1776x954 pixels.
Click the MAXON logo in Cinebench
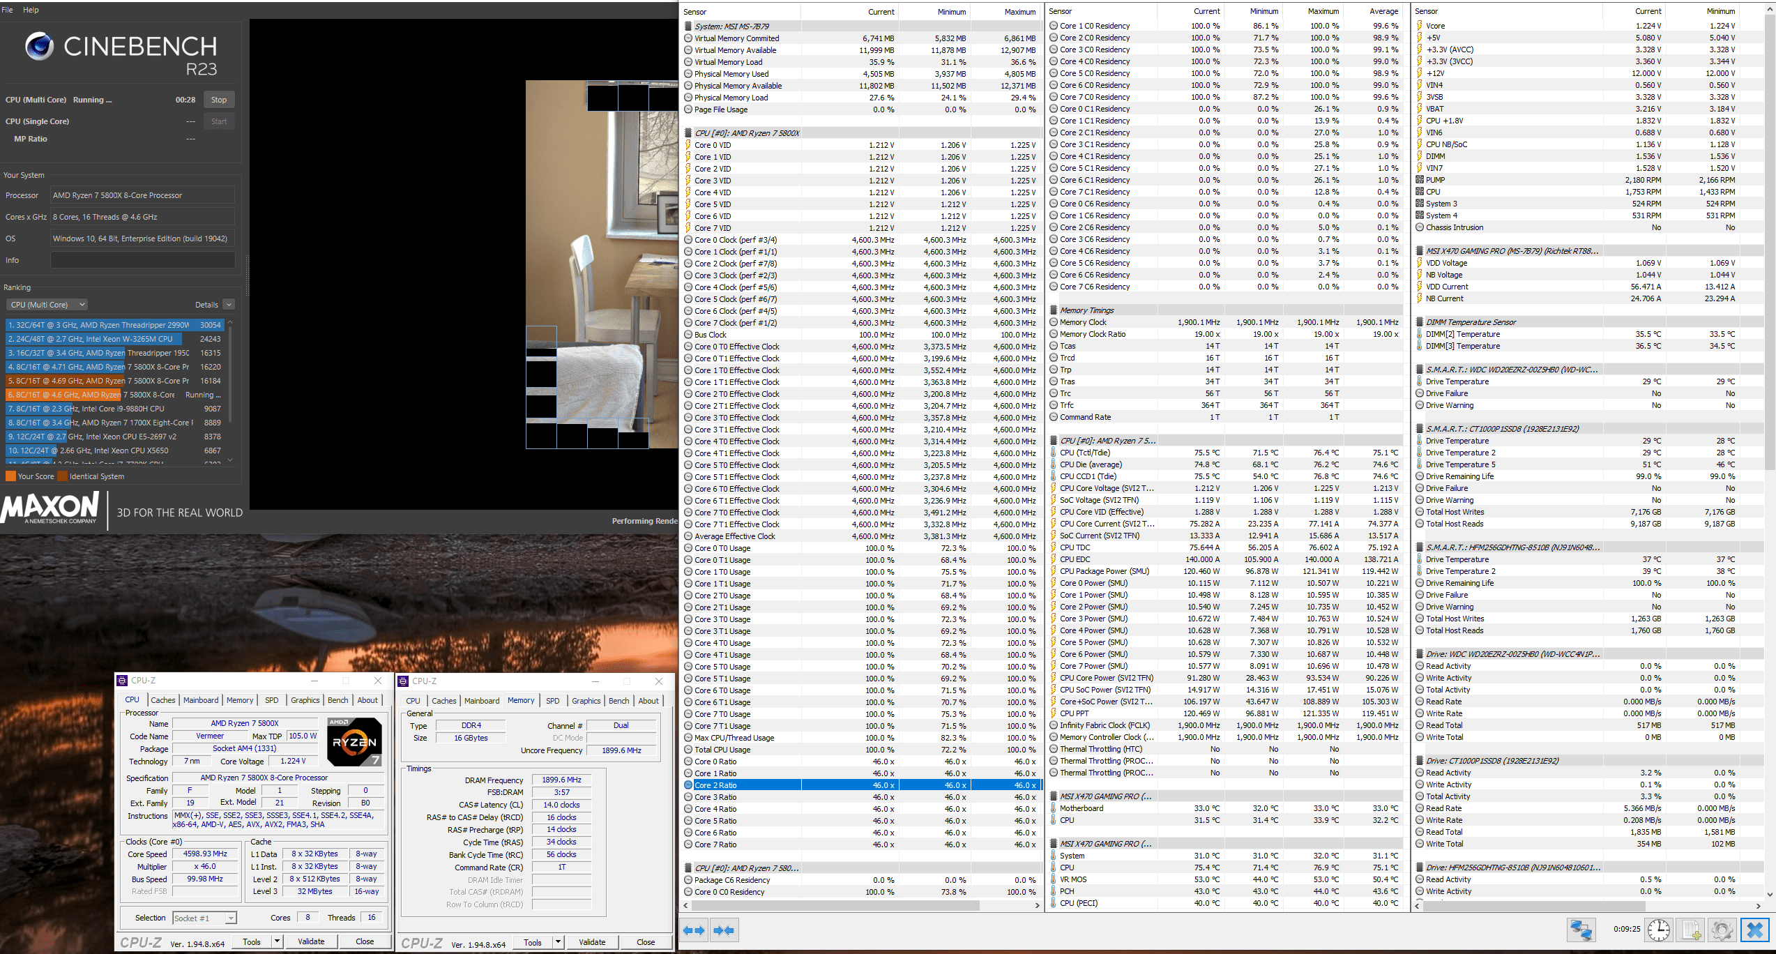click(x=50, y=508)
